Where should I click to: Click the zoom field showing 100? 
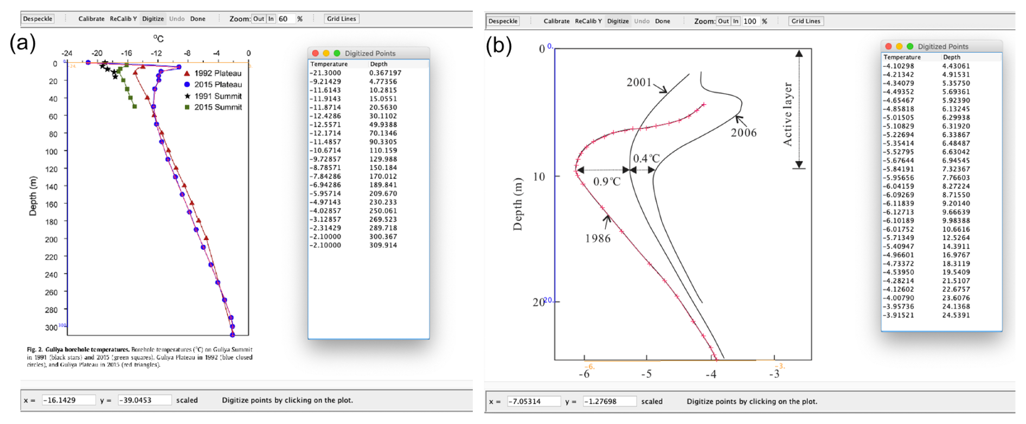[x=751, y=21]
